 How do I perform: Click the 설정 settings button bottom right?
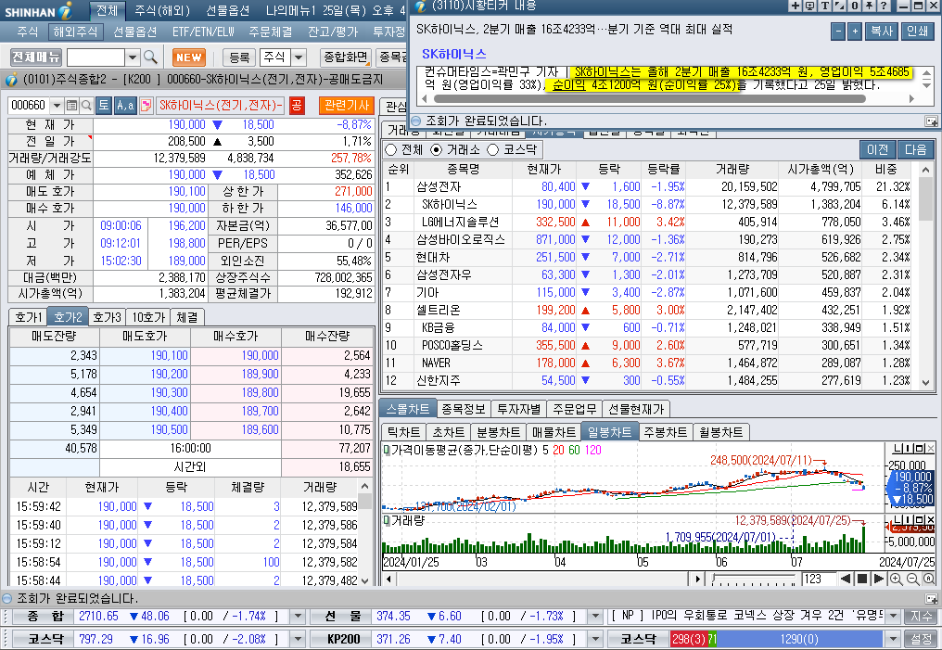922,639
